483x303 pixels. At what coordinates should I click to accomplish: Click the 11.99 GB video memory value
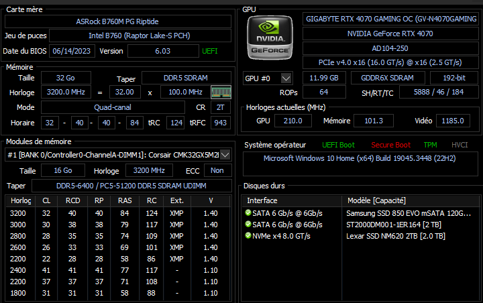pos(324,78)
